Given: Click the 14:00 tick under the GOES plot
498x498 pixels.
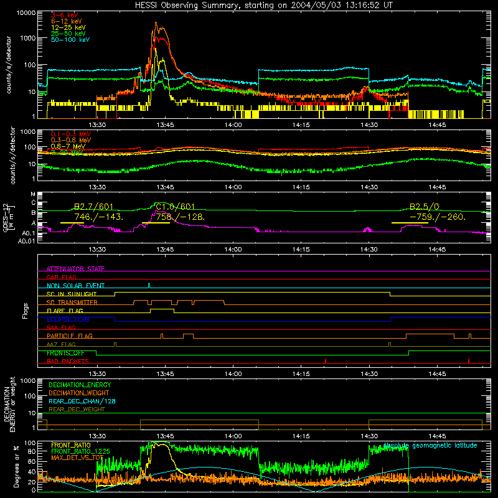Looking at the screenshot, I should coord(233,250).
